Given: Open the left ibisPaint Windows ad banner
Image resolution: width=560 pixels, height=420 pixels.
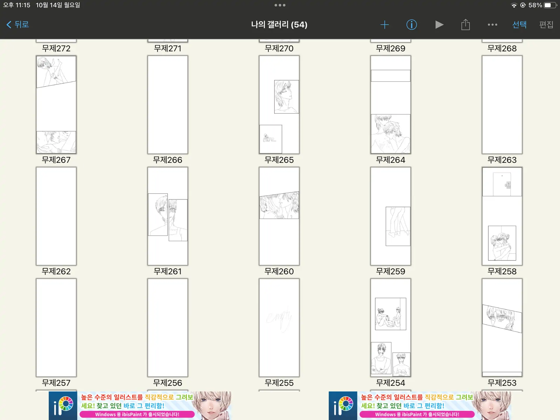Looking at the screenshot, I should [x=140, y=406].
